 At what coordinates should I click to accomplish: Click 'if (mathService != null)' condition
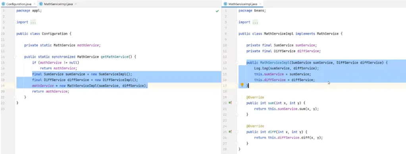tap(56, 63)
